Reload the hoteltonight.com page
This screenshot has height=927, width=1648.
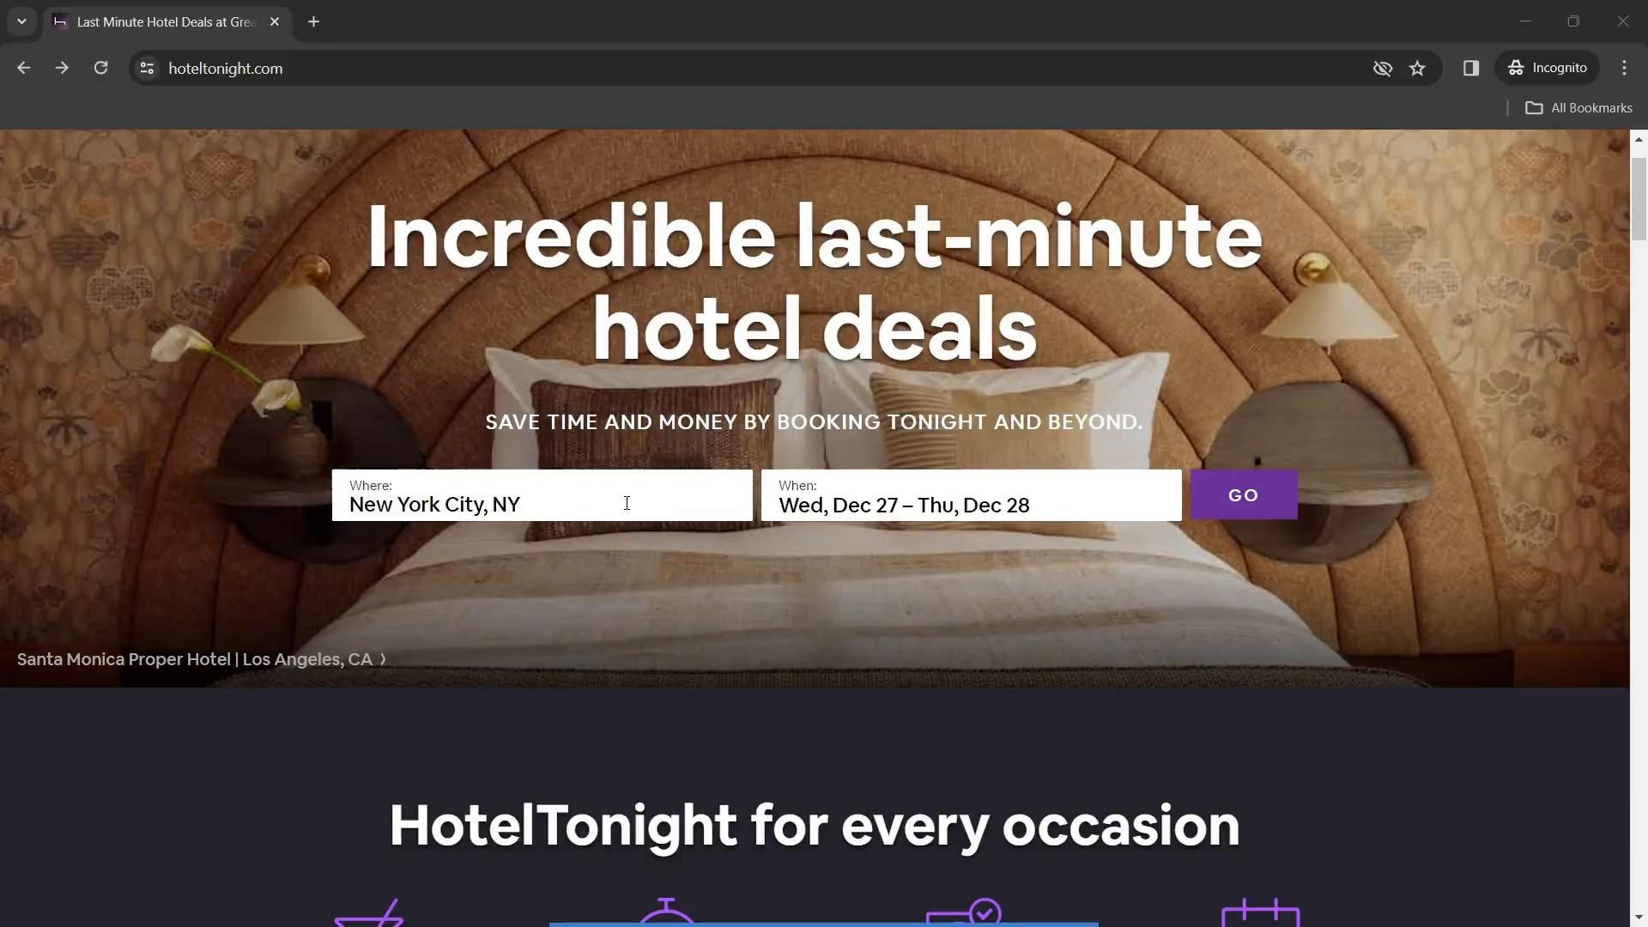tap(100, 68)
